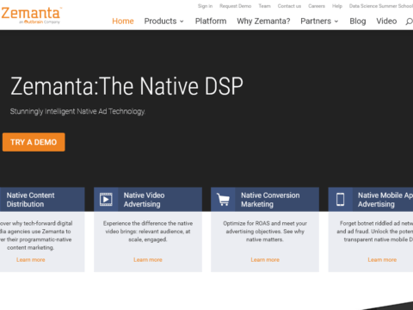Open the Team link
Screen dimensions: 413x310
point(264,6)
